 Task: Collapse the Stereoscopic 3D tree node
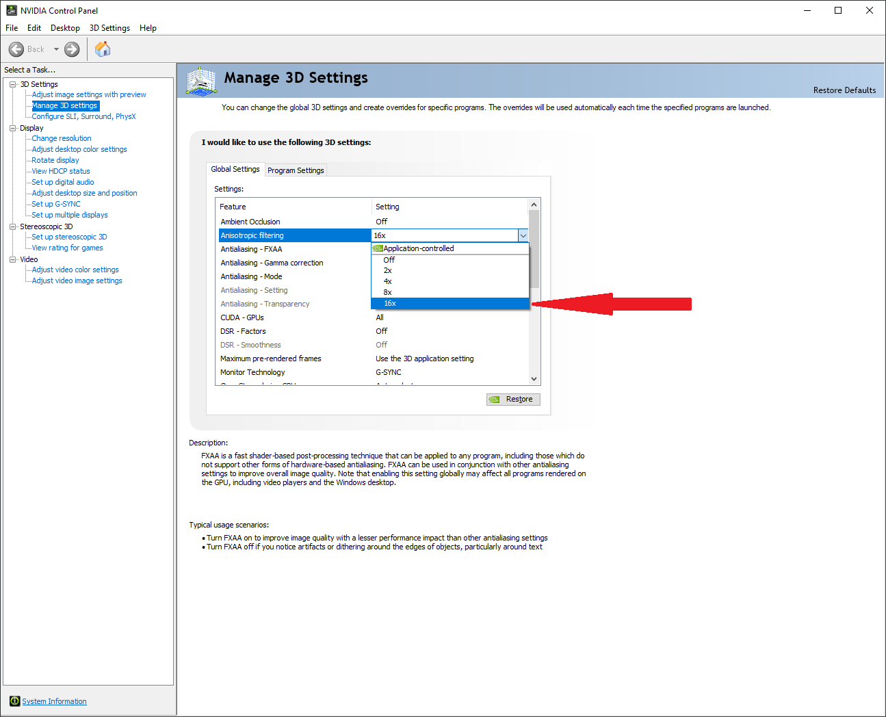point(13,226)
